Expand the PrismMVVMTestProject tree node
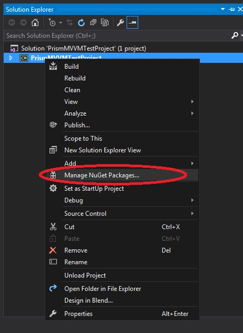The image size is (243, 333). coord(11,58)
